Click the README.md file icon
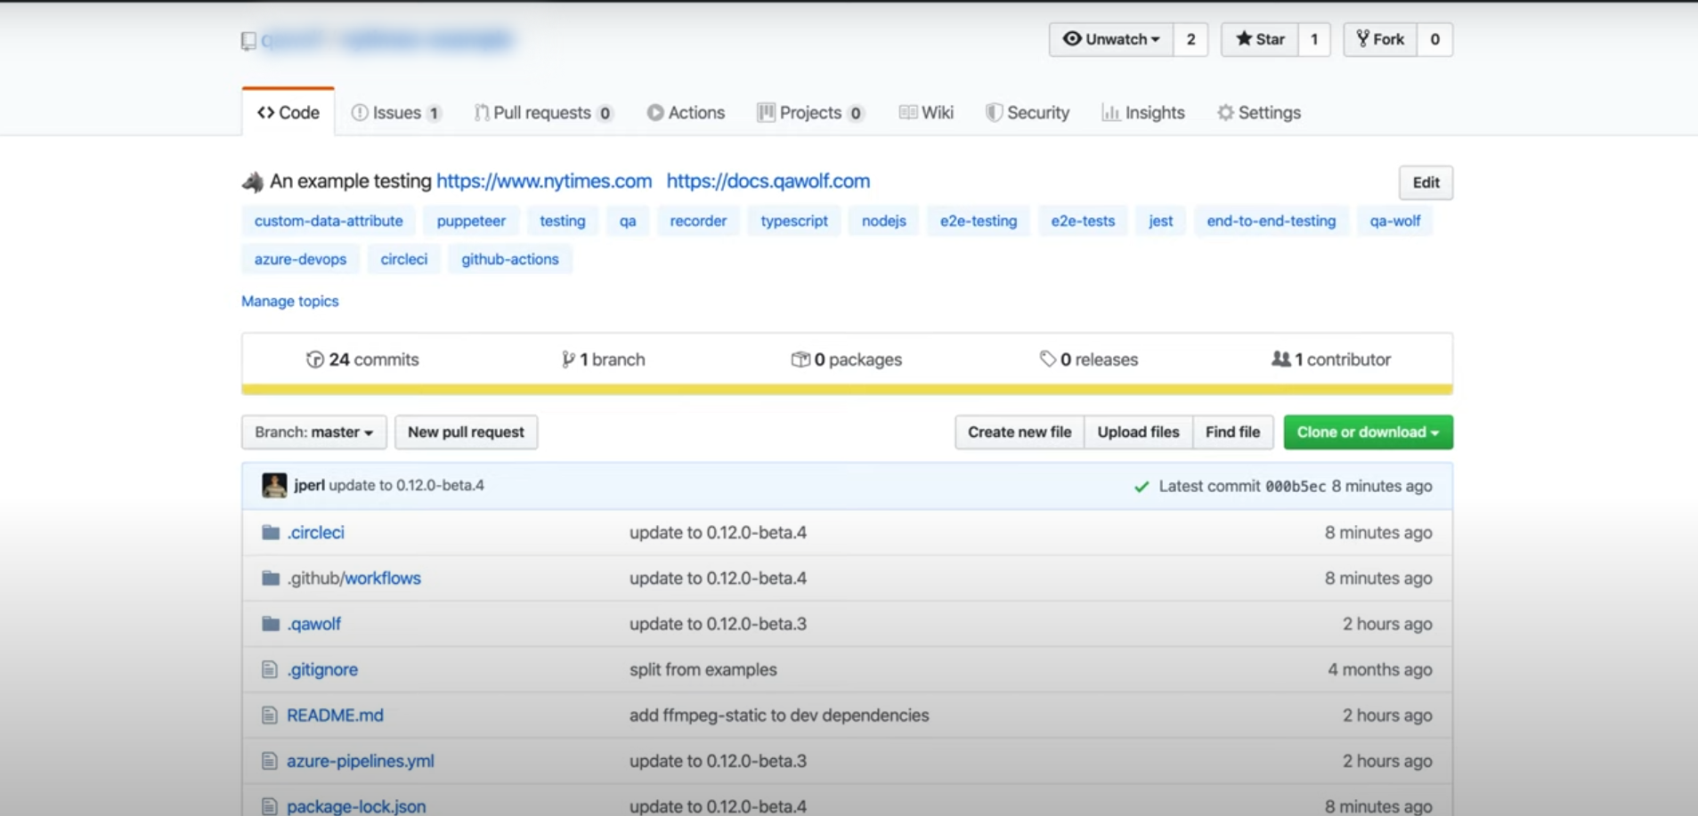This screenshot has height=816, width=1698. pos(270,715)
